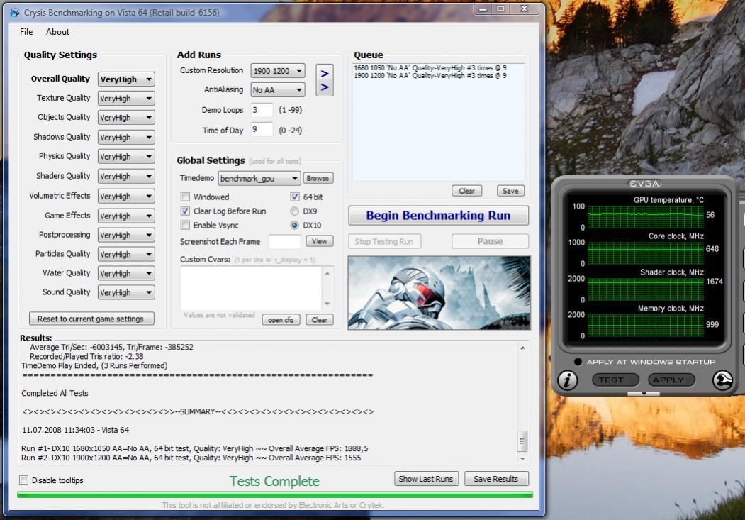This screenshot has width=745, height=520.
Task: Click the Demo Loops input field
Action: coord(262,110)
